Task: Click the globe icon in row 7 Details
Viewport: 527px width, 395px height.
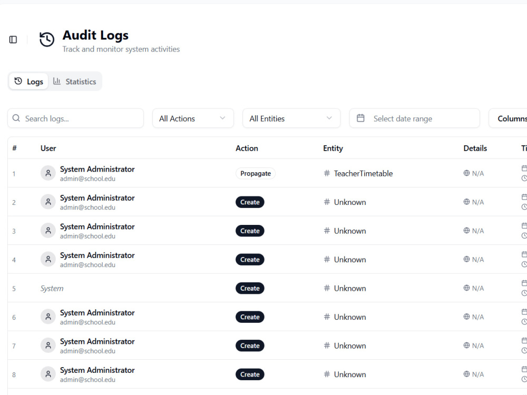Action: pyautogui.click(x=466, y=345)
